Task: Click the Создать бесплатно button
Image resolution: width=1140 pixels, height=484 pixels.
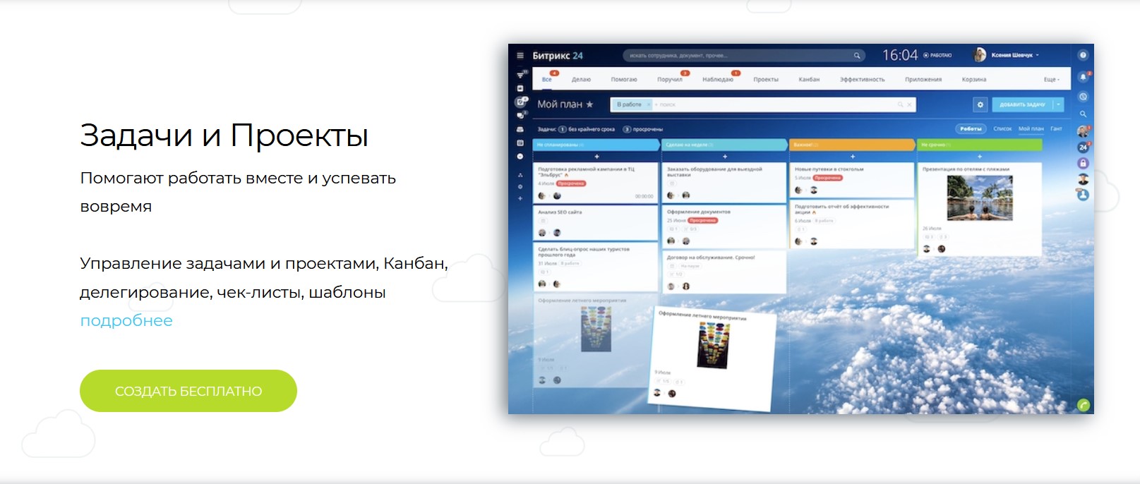Action: coord(188,391)
